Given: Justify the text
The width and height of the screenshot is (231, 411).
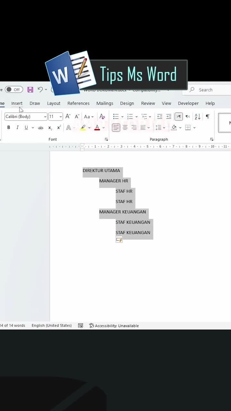Looking at the screenshot, I should pos(143,127).
